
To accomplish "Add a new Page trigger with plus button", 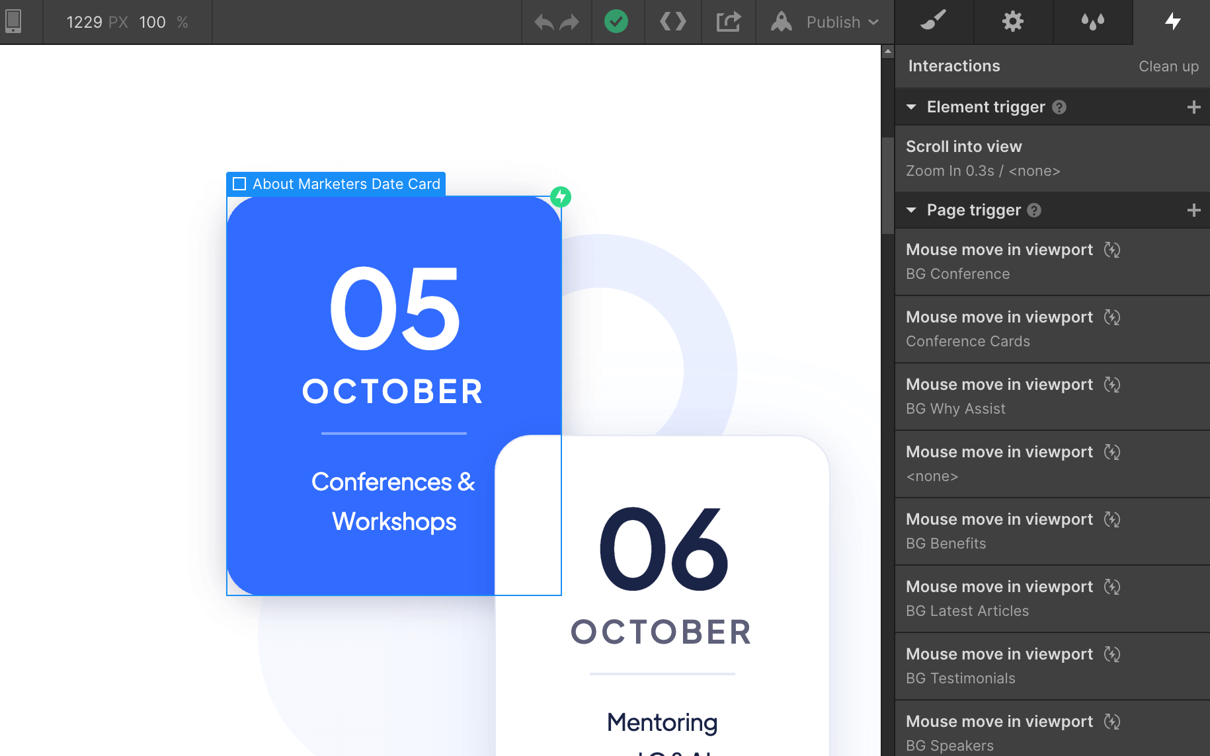I will coord(1194,210).
